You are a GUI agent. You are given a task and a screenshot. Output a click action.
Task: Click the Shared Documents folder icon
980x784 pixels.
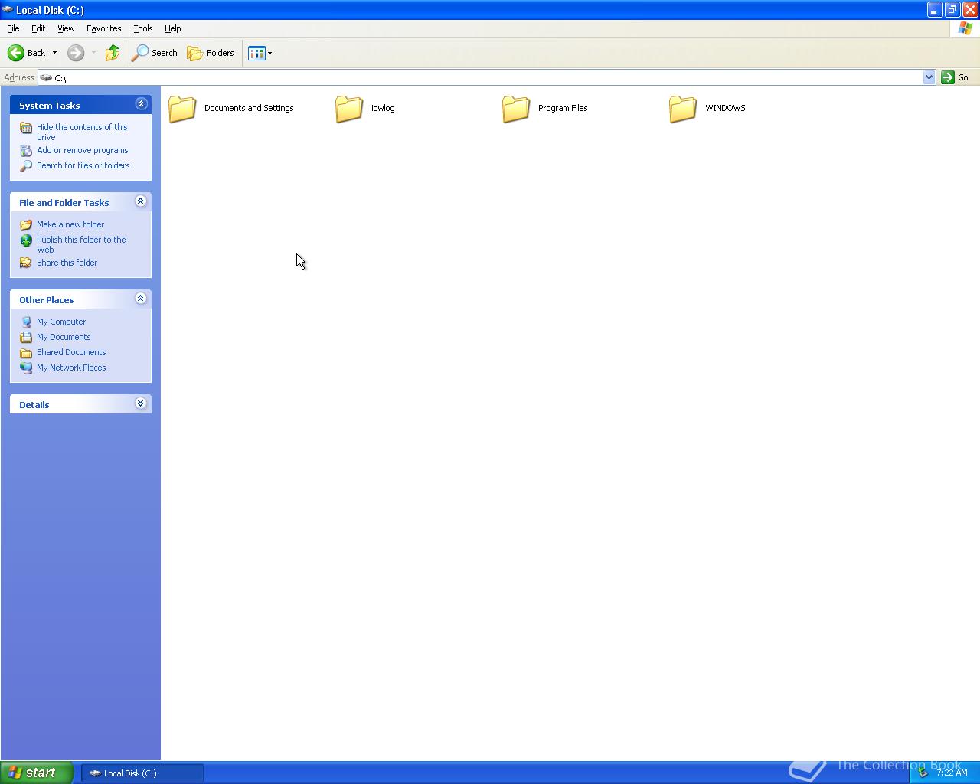(x=26, y=353)
